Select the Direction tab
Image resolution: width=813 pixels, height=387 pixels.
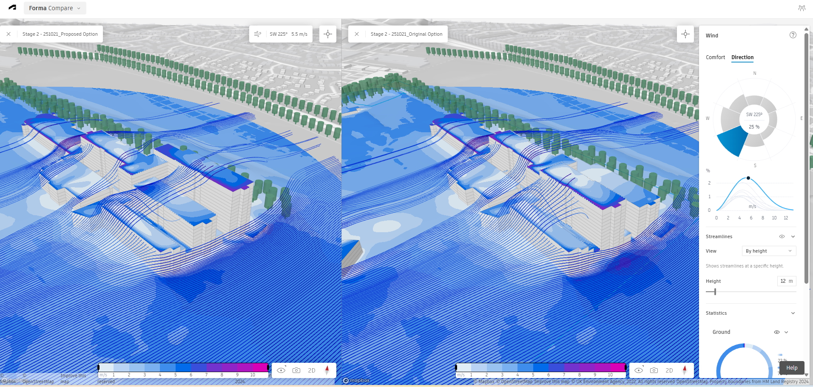point(742,57)
